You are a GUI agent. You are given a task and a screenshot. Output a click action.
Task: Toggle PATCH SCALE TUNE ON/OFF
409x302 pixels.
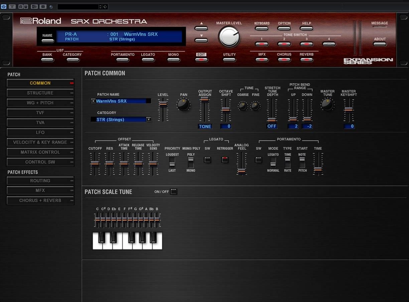pyautogui.click(x=173, y=192)
